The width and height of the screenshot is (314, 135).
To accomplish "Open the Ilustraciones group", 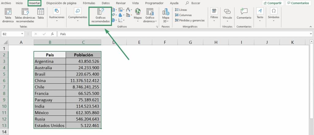I will (x=57, y=15).
